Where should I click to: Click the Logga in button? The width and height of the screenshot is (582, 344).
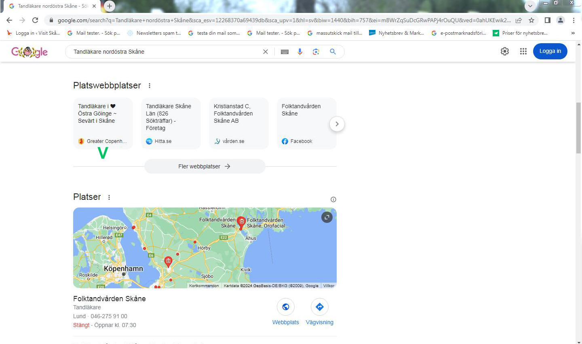click(550, 51)
